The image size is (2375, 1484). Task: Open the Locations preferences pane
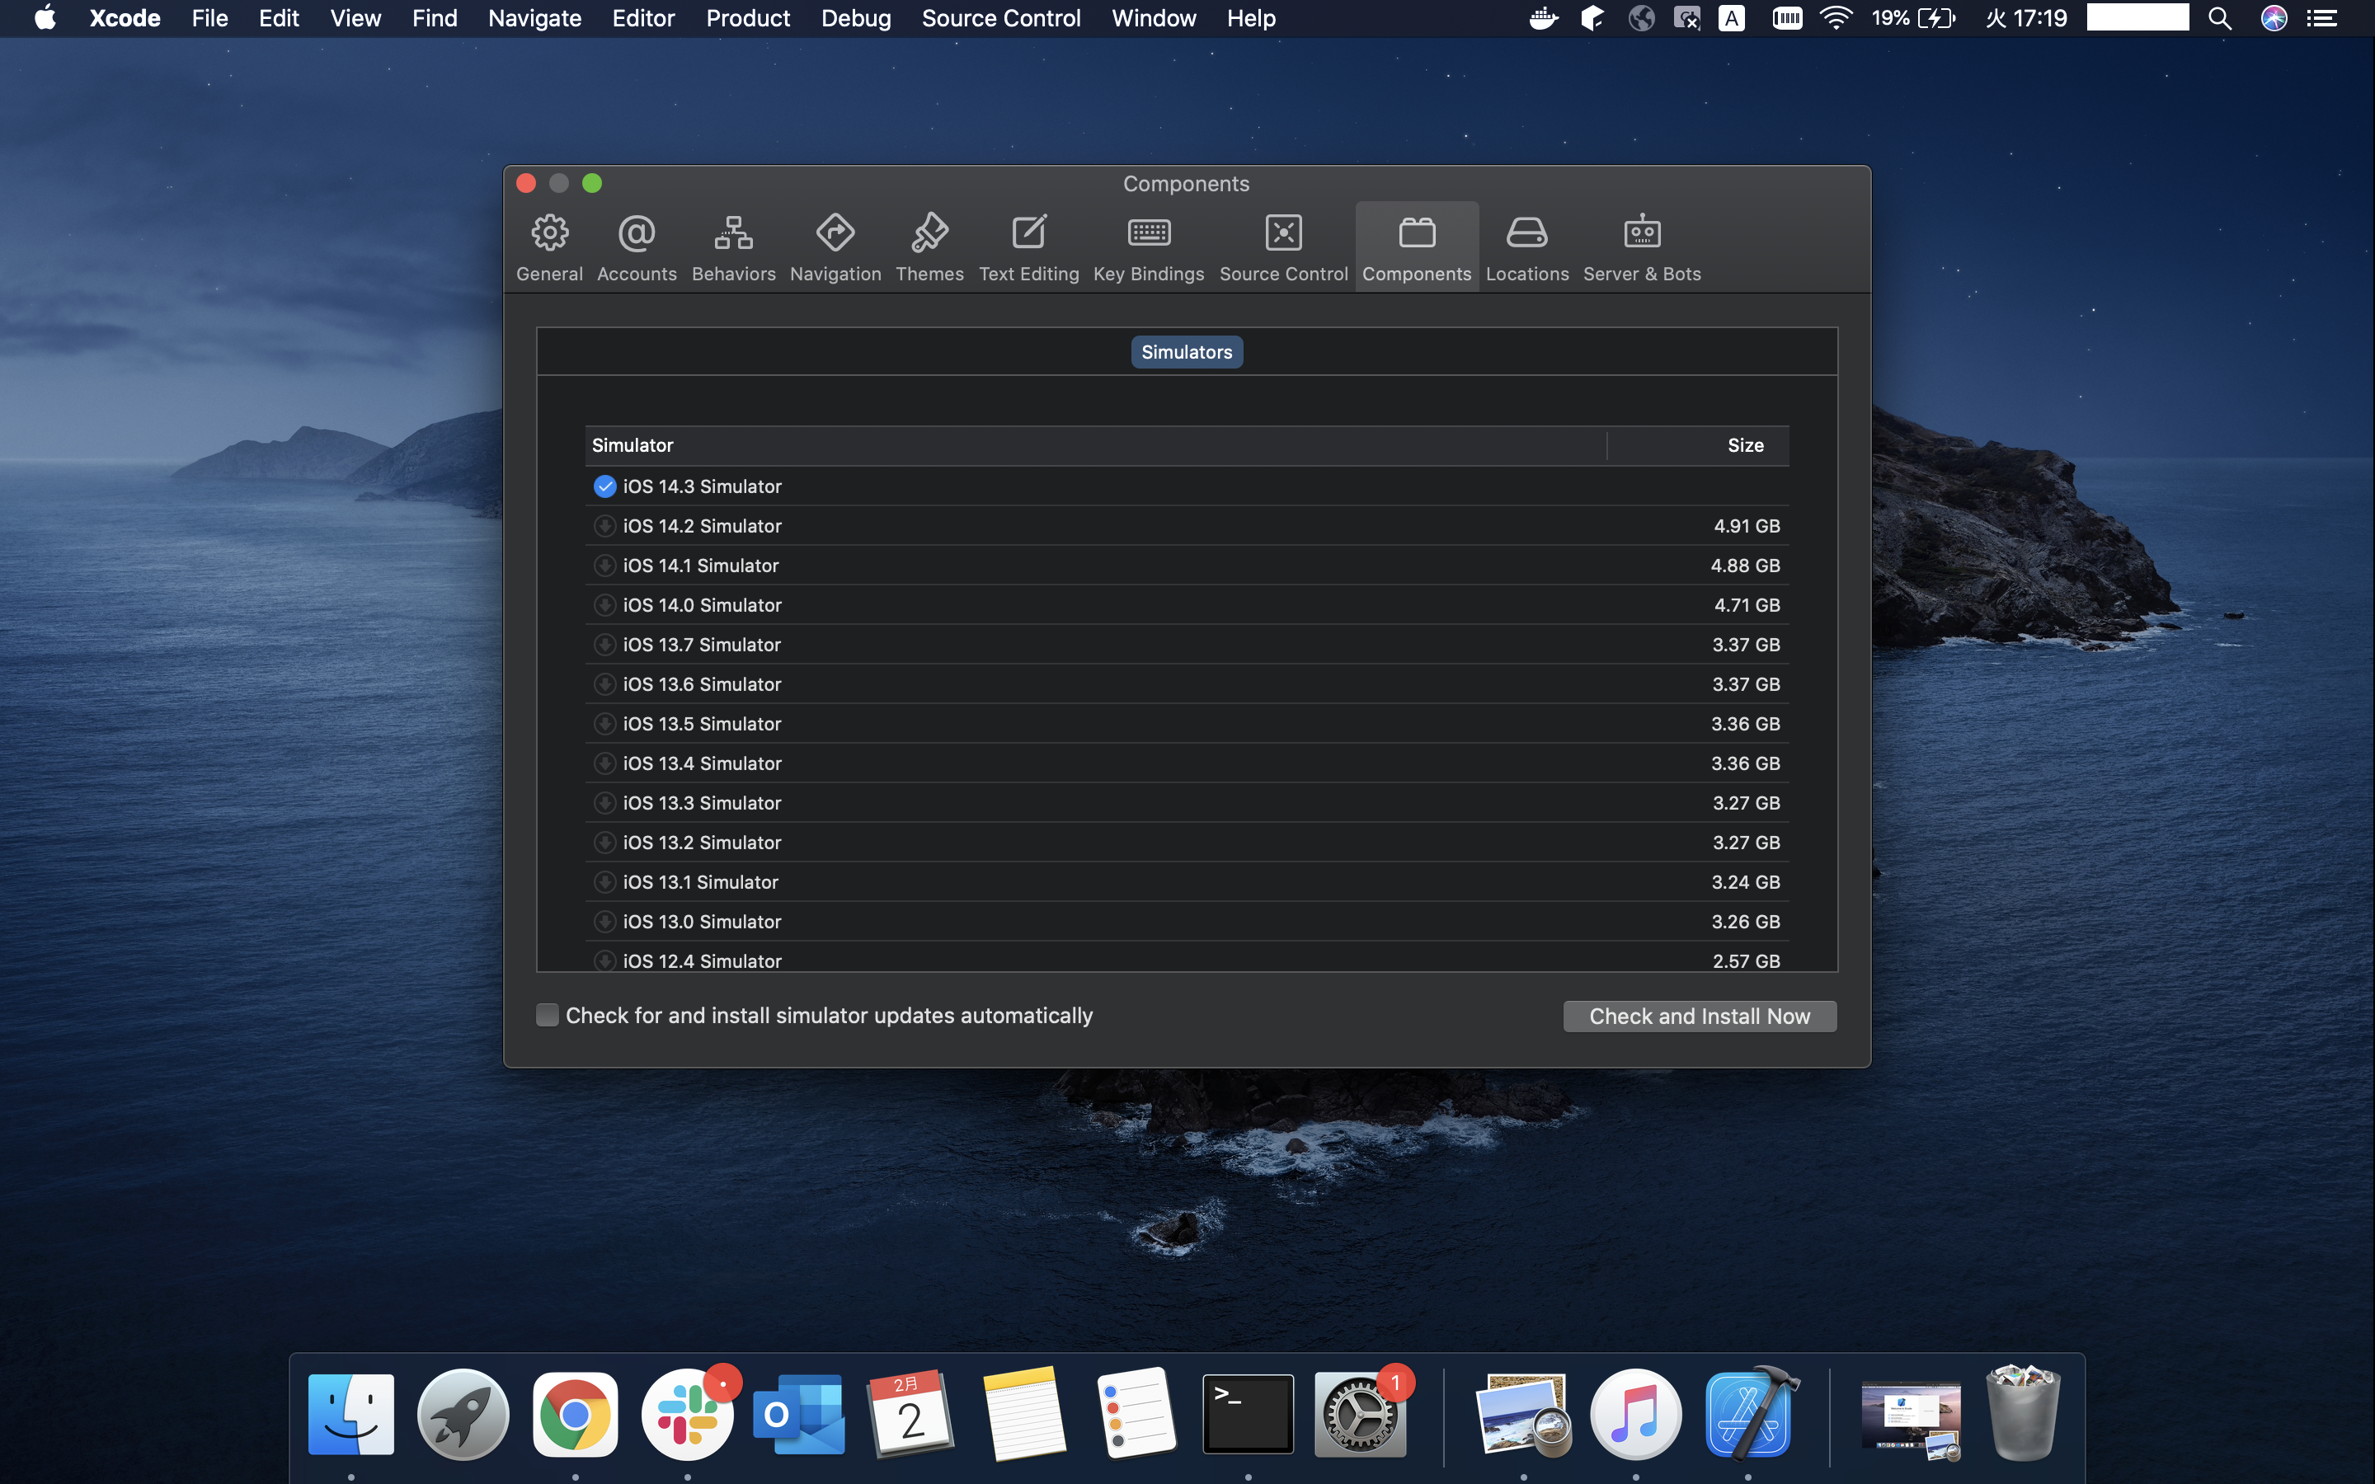1526,248
